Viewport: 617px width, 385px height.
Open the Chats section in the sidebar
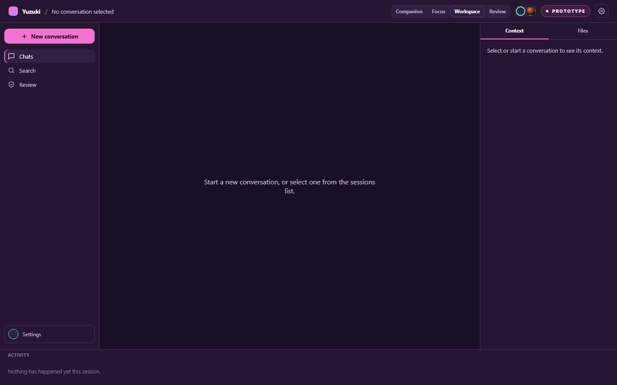(x=49, y=56)
